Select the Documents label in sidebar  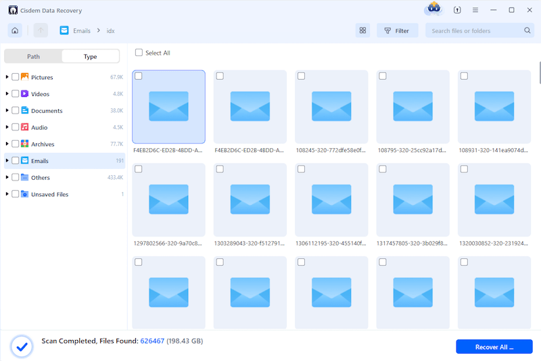[47, 111]
